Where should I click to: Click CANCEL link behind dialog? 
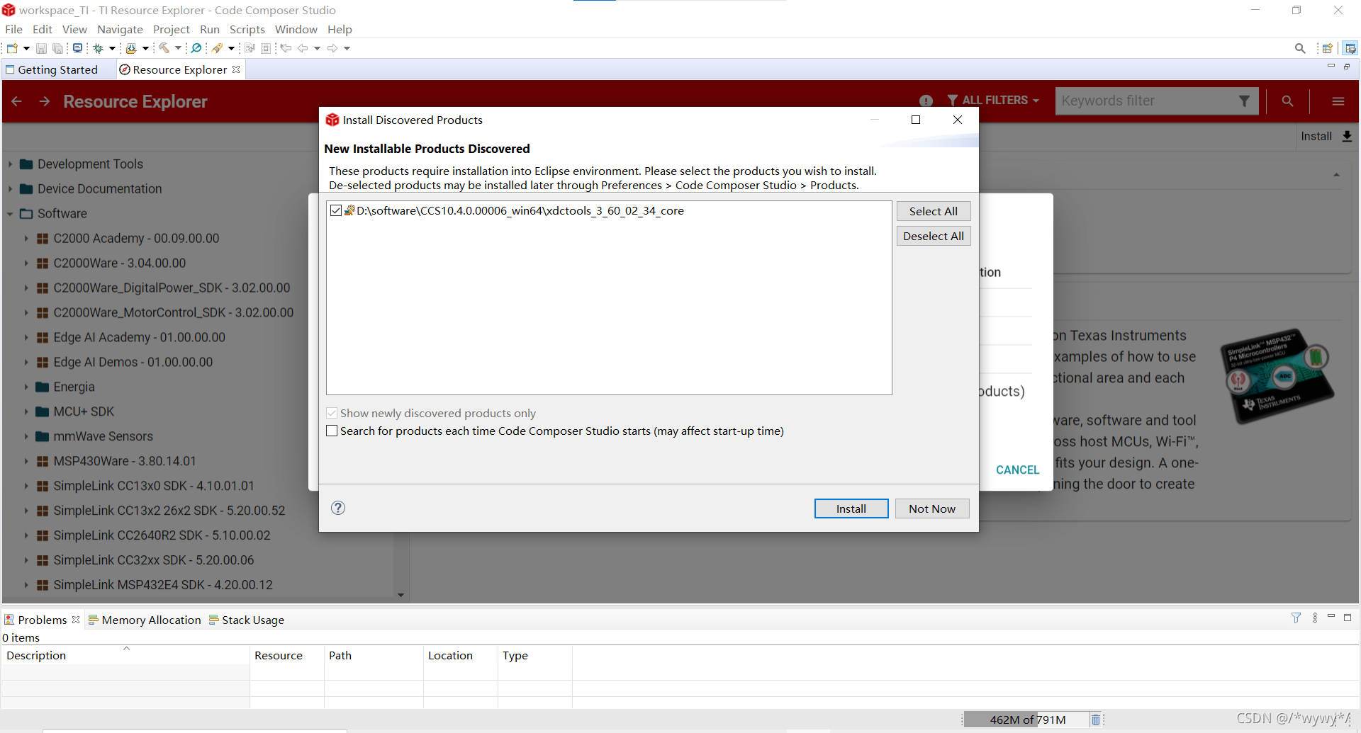coord(1017,470)
